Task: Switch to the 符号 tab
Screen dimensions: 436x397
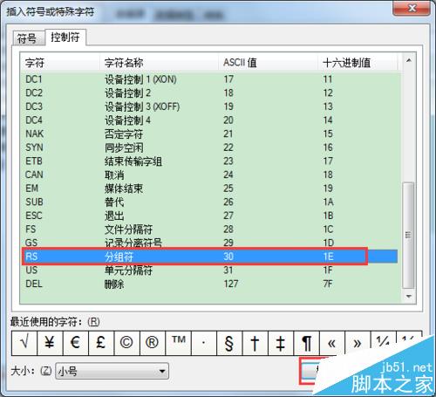Action: [28, 38]
